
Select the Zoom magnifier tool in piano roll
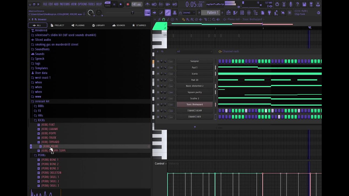tap(214, 19)
